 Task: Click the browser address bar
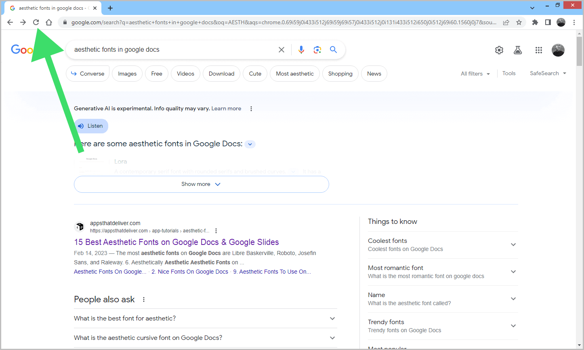(x=242, y=22)
